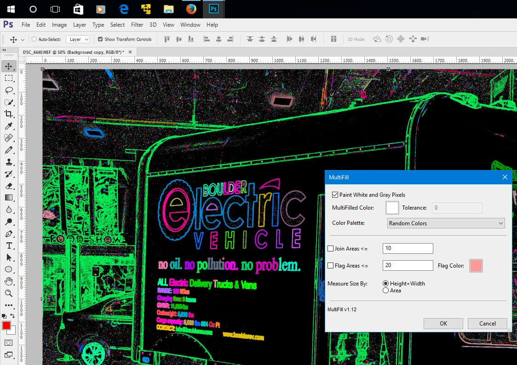
Task: Select the Pen tool
Action: pyautogui.click(x=9, y=234)
